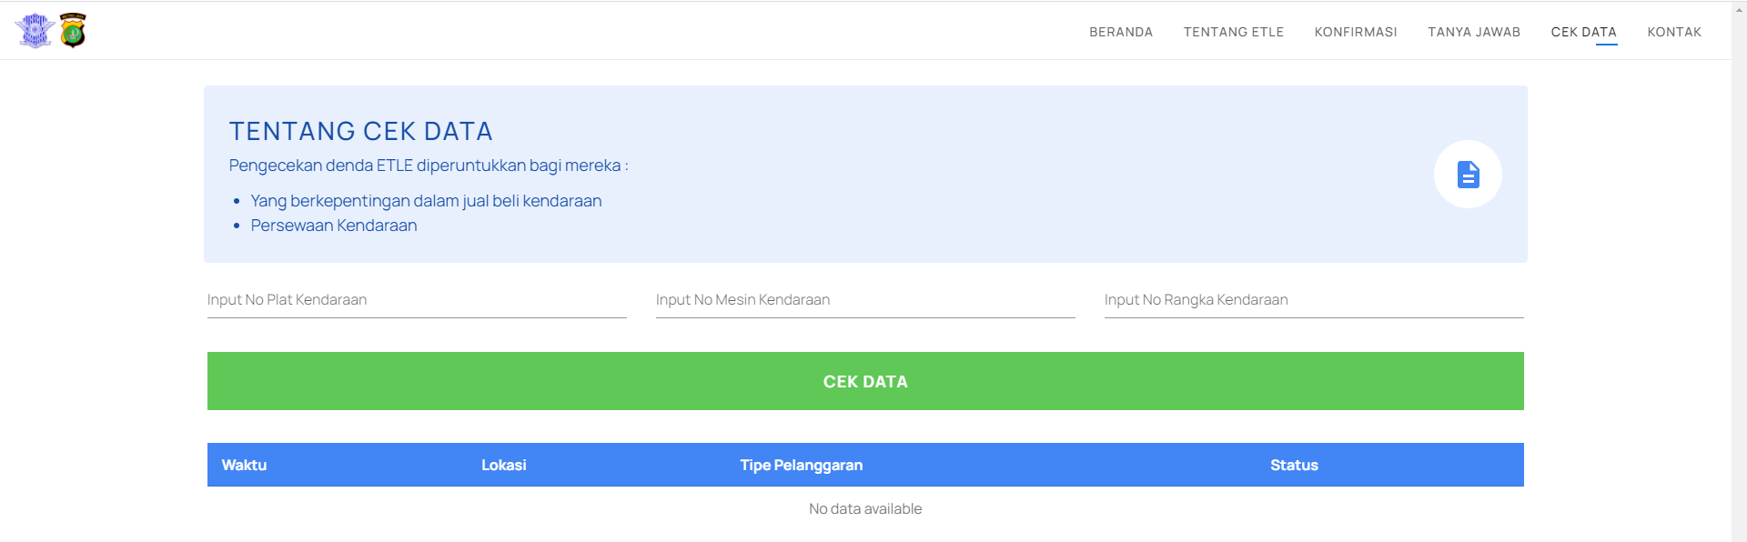Screen dimensions: 1747x542
Task: Click the Polda Metro Jaya shield logo
Action: 73,31
